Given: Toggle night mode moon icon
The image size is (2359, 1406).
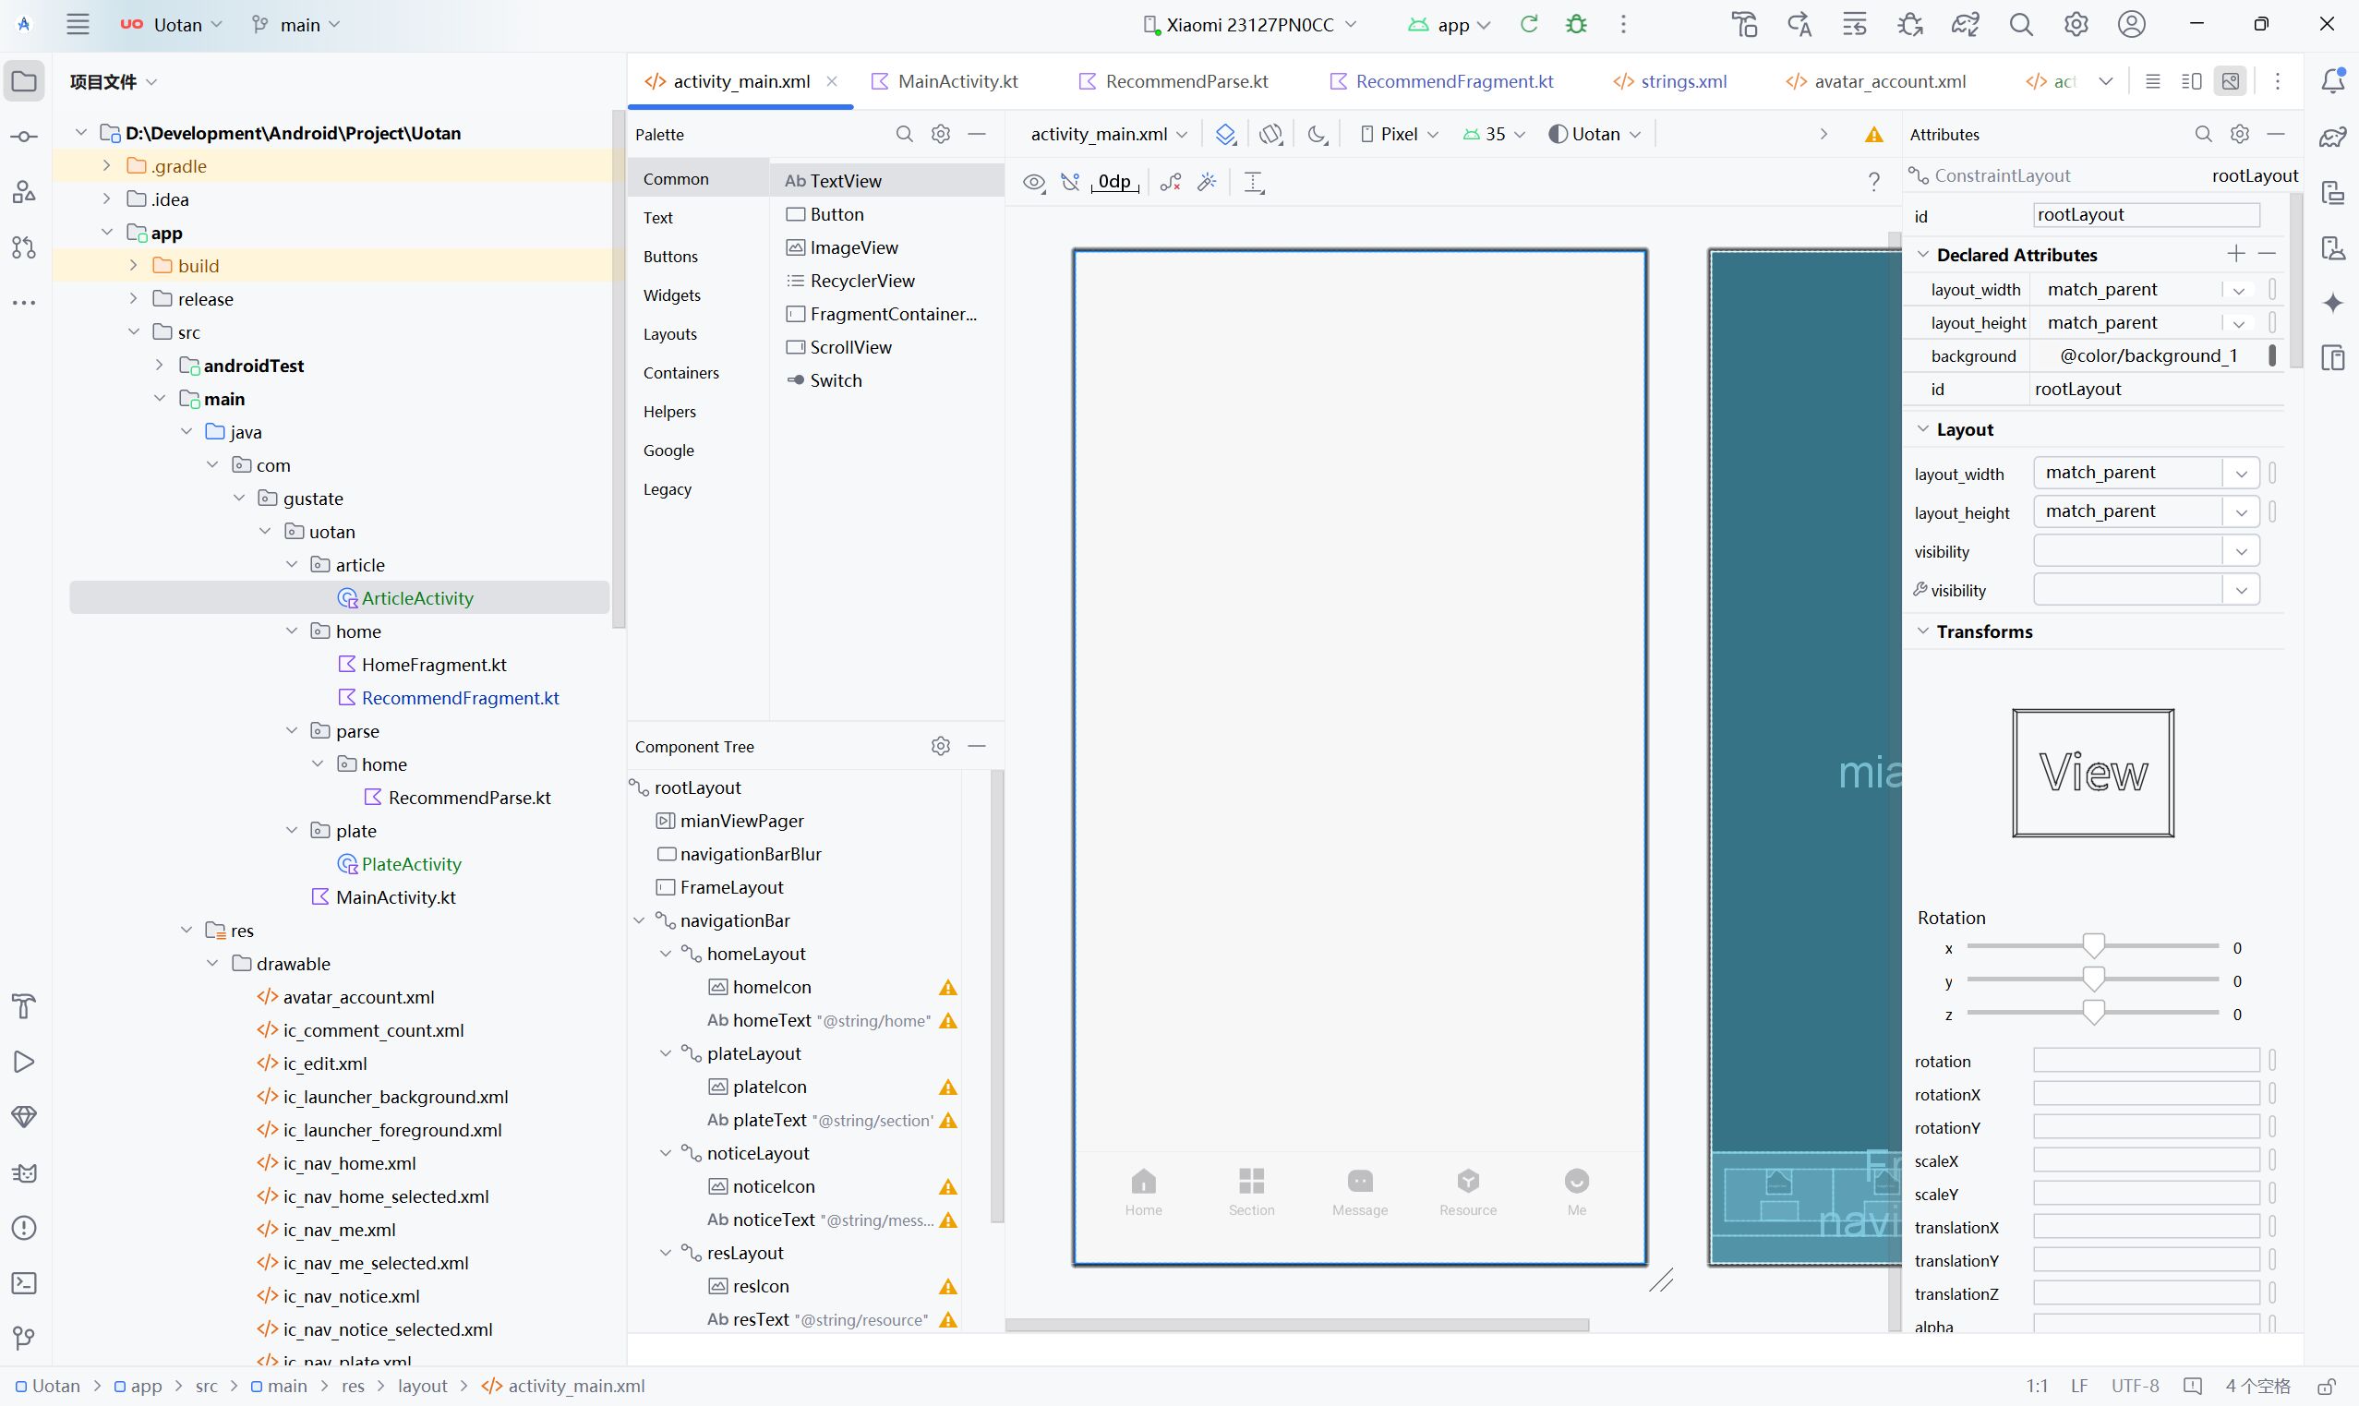Looking at the screenshot, I should coord(1318,135).
